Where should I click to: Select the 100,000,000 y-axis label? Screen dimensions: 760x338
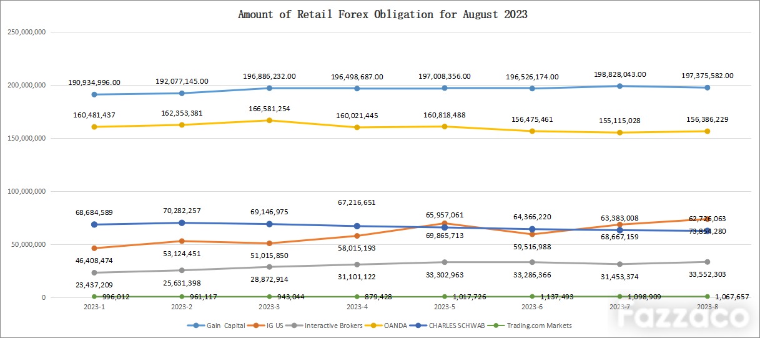26,191
